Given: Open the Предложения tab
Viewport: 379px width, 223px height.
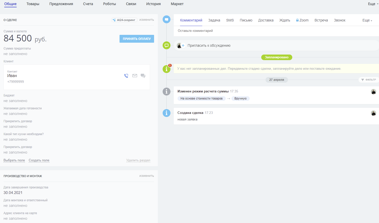Looking at the screenshot, I should (x=61, y=4).
